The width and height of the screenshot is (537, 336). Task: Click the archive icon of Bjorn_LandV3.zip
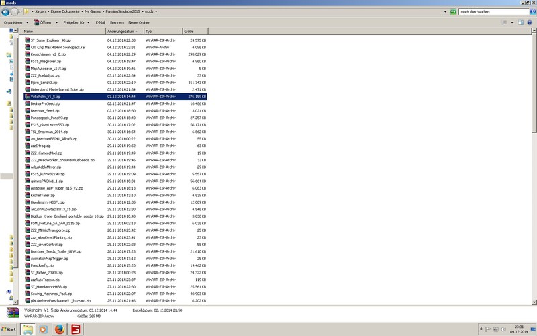point(28,82)
